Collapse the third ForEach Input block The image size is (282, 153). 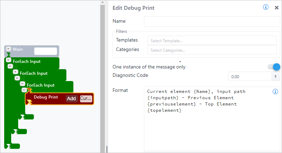22,84
